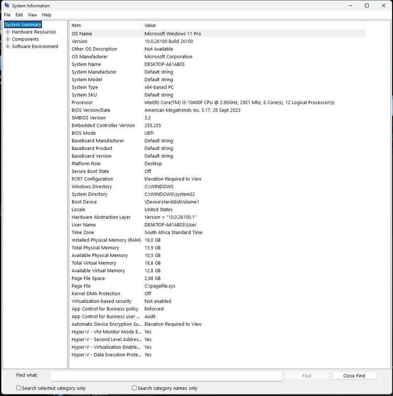Select the PCR7 Configuration row
Screen dimensions: 393x396
click(218, 179)
